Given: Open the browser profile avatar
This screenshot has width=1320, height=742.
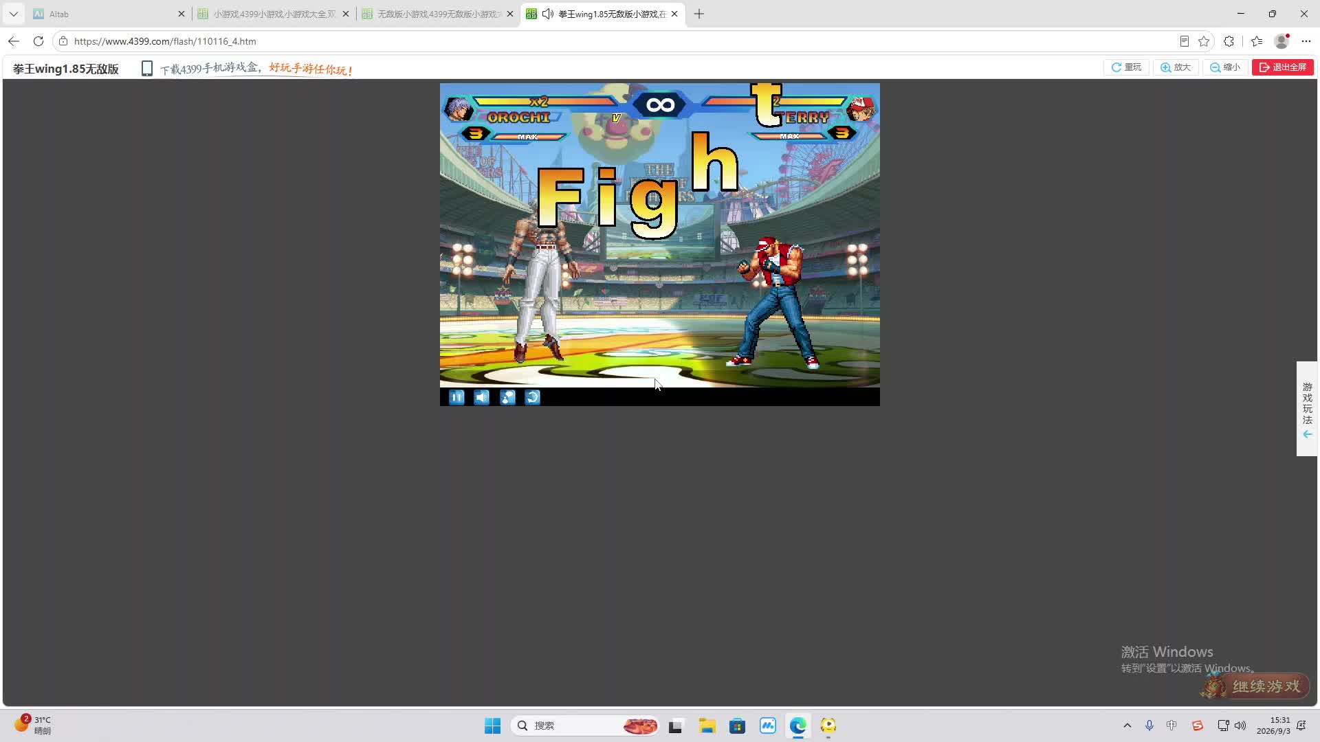Looking at the screenshot, I should pos(1281,41).
